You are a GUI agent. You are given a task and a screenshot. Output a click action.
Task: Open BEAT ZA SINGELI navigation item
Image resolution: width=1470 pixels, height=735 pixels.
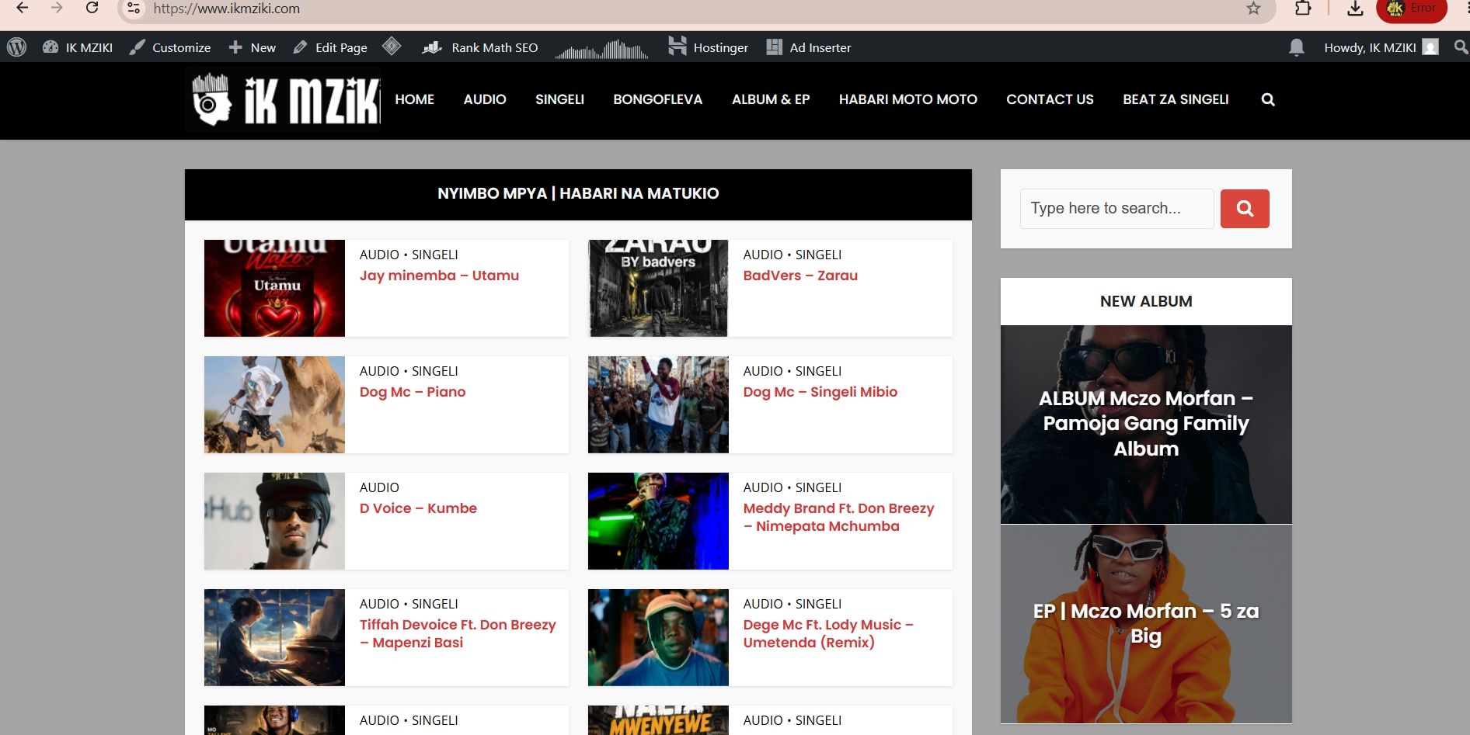point(1176,99)
